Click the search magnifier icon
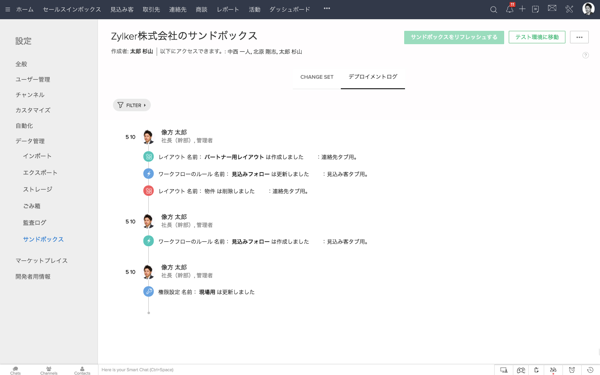 493,9
